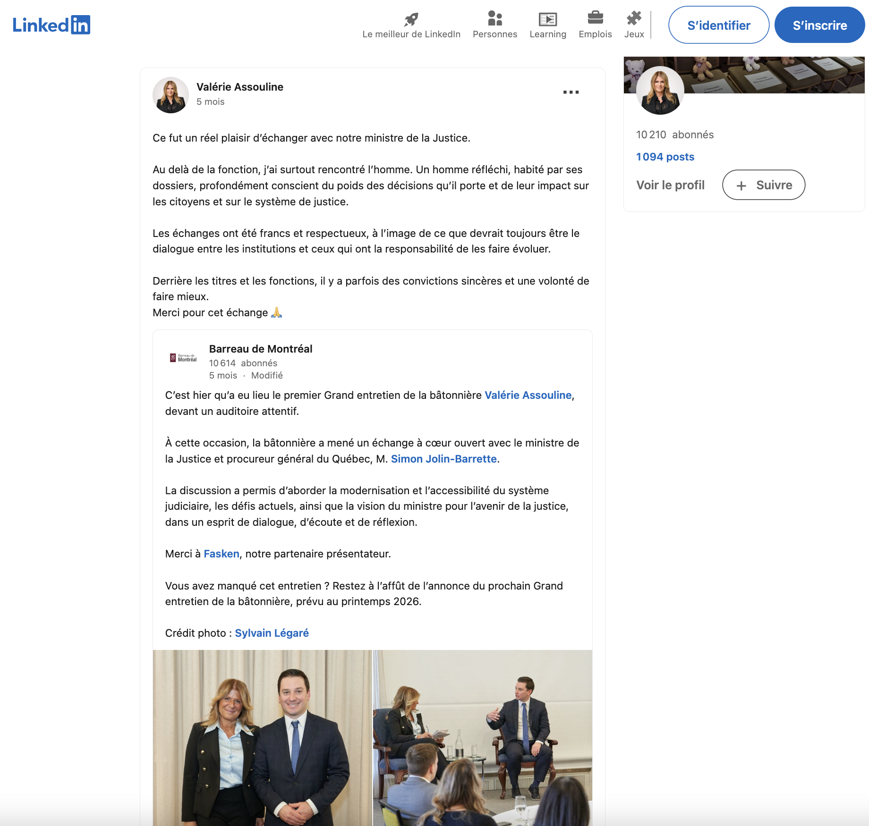Click the '10 210 abonnés' follower count
This screenshot has width=869, height=826.
point(675,135)
